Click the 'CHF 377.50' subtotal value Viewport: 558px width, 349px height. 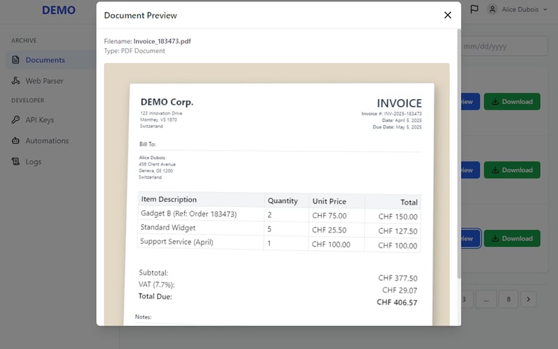coord(398,278)
